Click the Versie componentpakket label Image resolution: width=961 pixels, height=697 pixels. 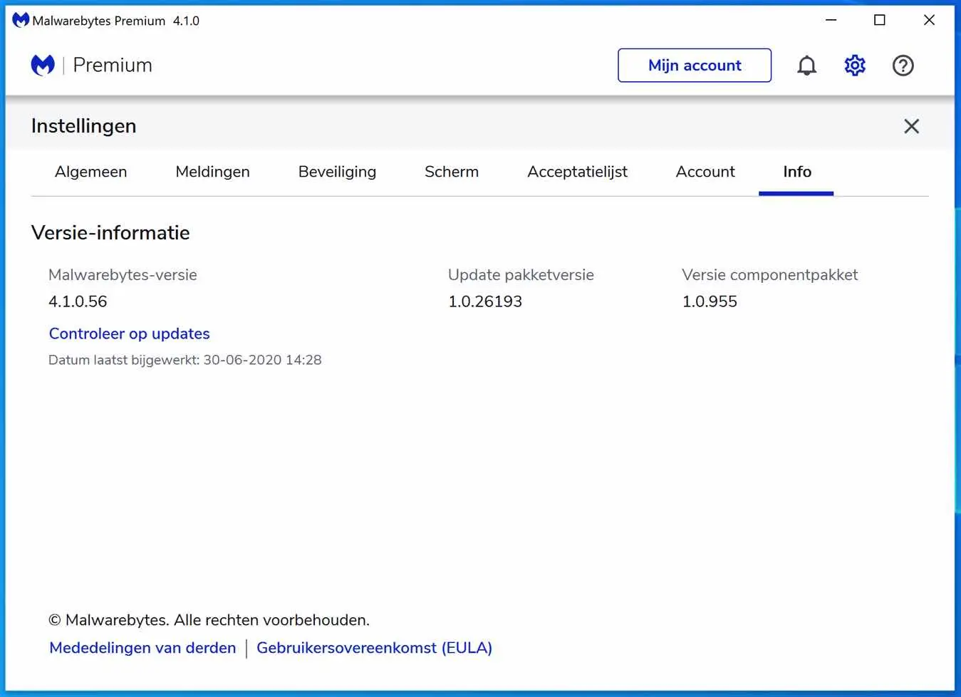(x=769, y=275)
